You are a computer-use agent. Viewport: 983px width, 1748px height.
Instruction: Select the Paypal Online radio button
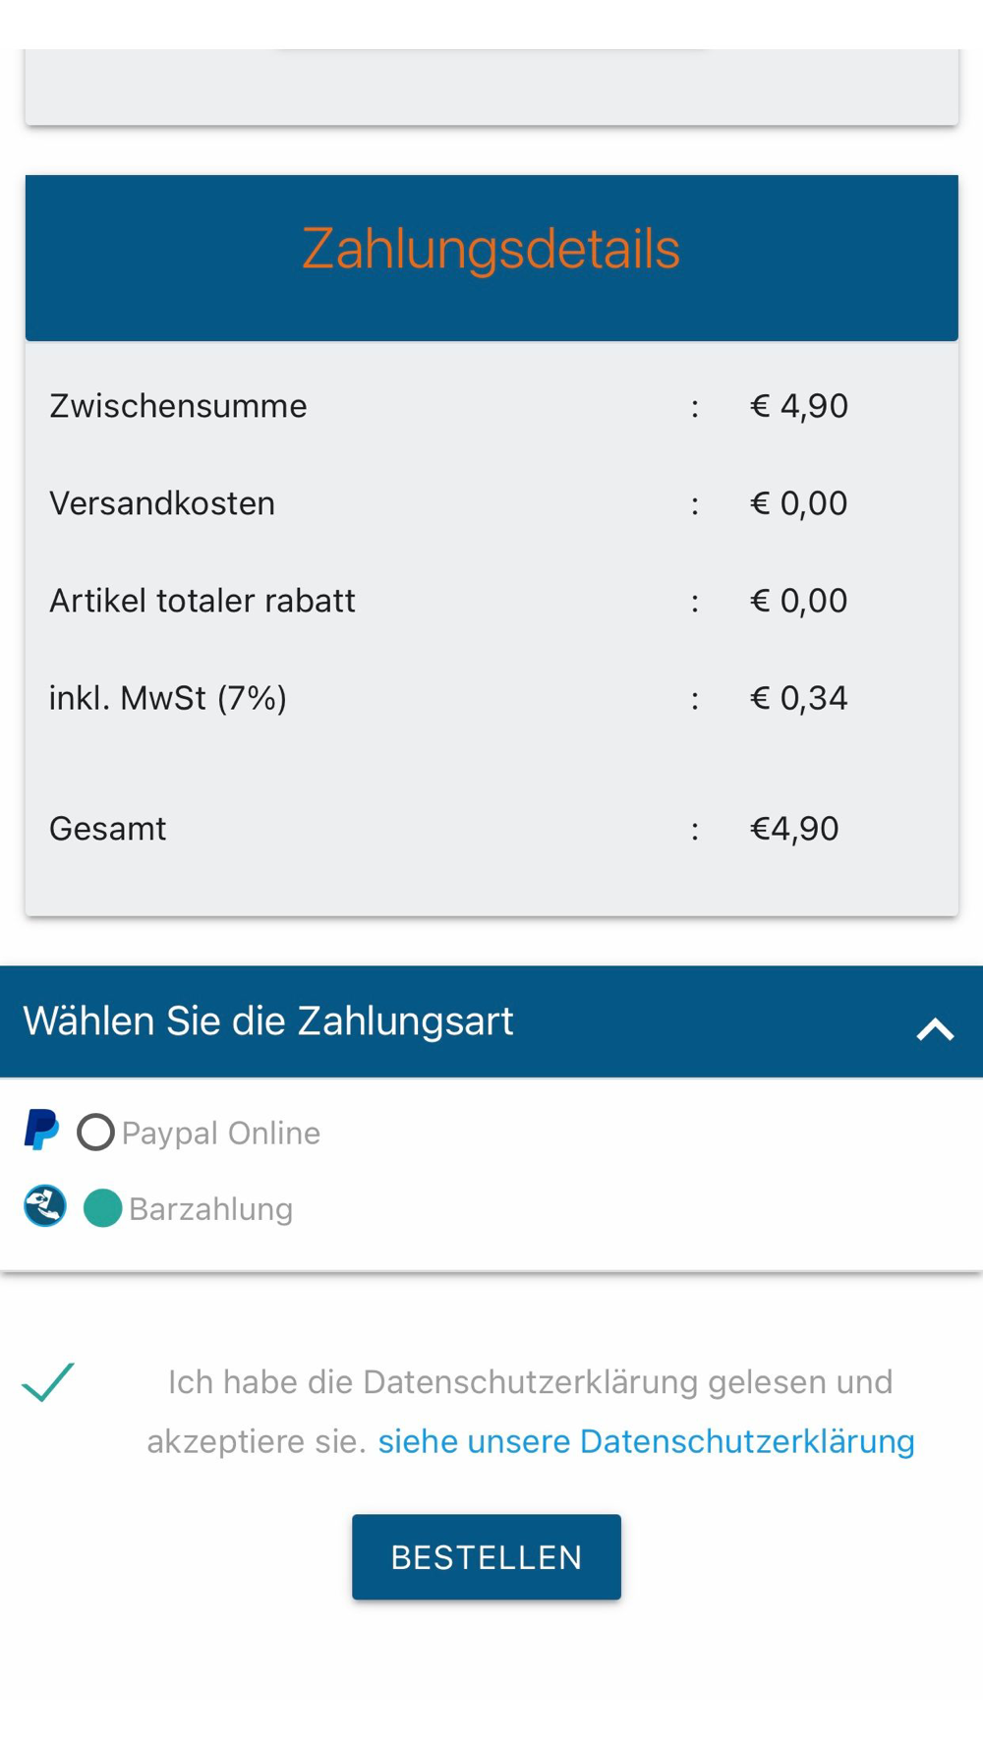point(95,1132)
